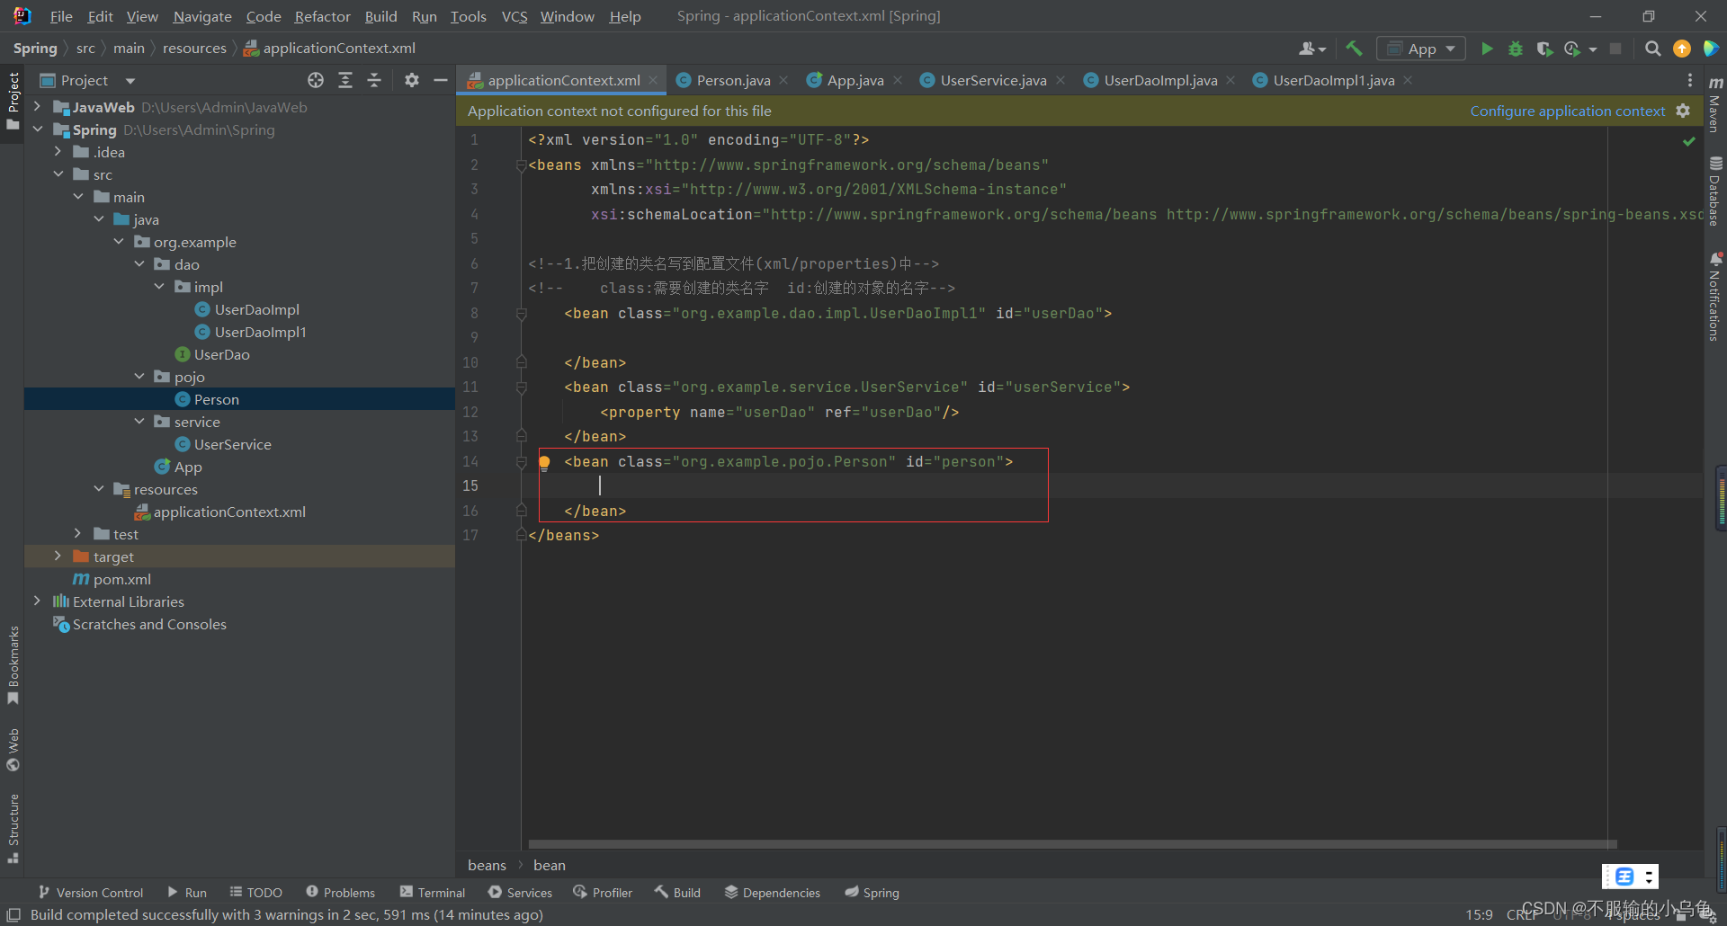This screenshot has height=926, width=1727.
Task: Open the Spring tool window button
Action: (872, 893)
